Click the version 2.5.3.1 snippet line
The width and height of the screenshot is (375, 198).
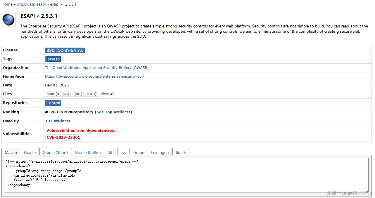40,180
